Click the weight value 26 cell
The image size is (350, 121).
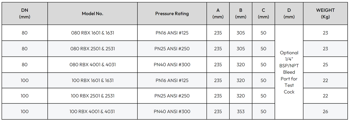tap(325, 111)
